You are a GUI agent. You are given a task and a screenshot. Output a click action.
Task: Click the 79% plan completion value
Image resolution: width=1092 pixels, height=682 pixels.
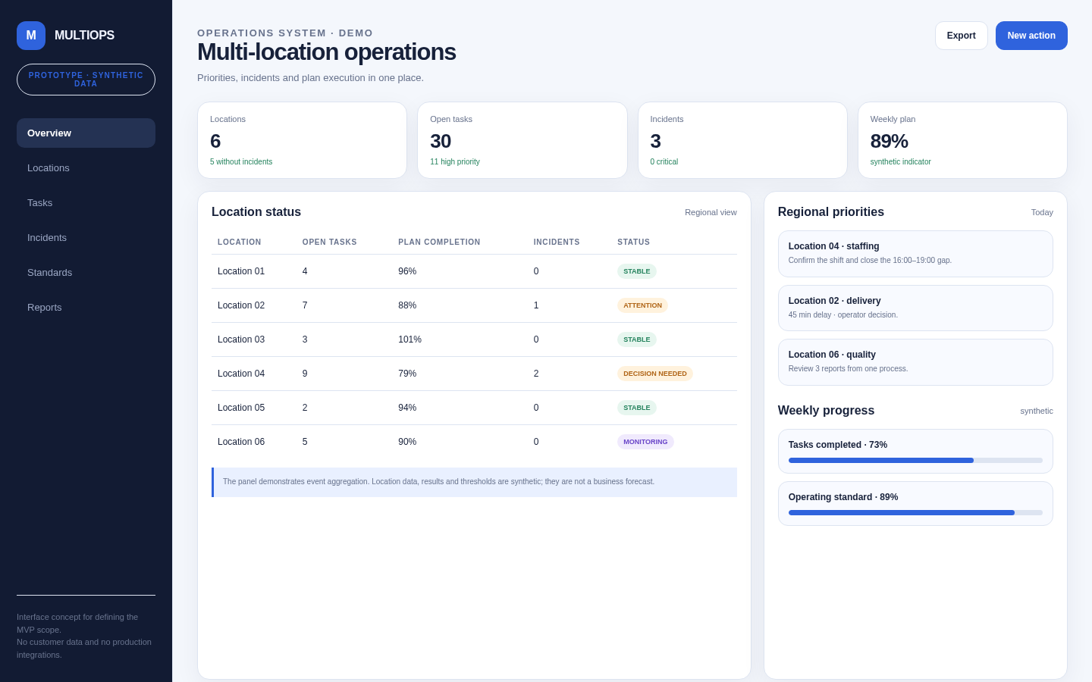coord(407,374)
